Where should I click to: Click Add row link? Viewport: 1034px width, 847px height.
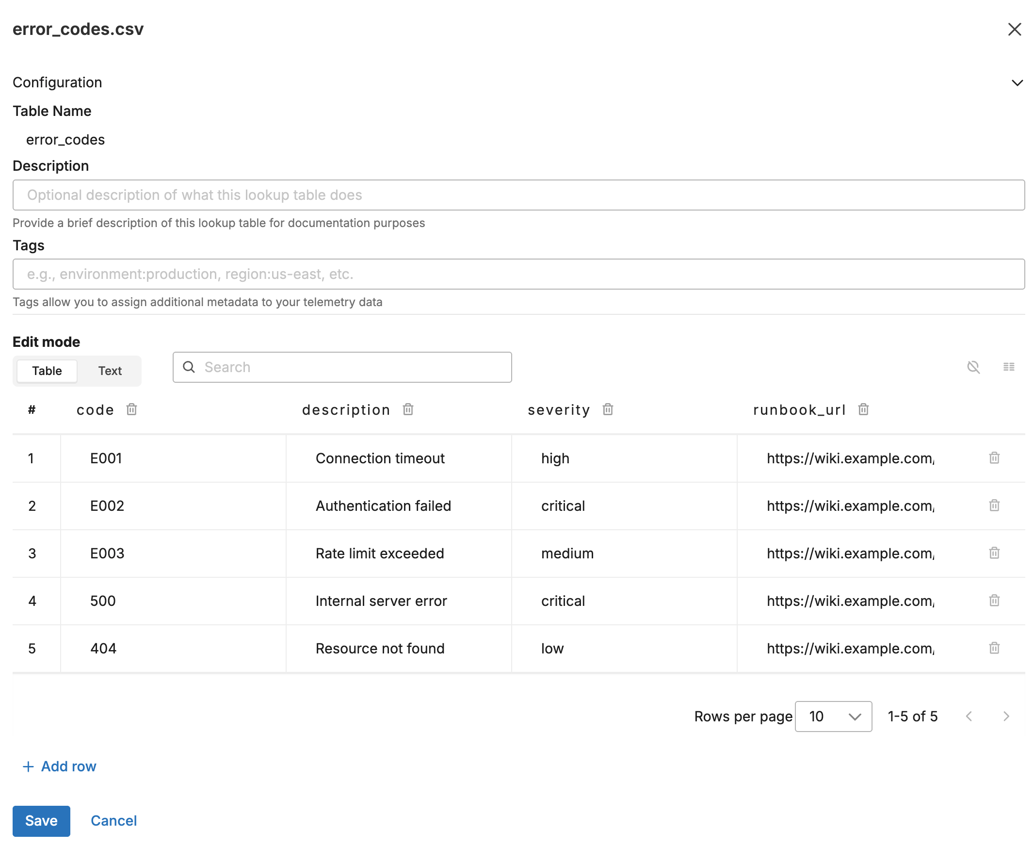[x=60, y=766]
